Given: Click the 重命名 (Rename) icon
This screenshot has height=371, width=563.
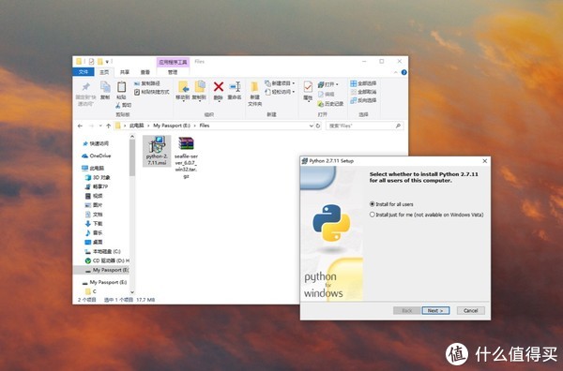Looking at the screenshot, I should pos(235,86).
